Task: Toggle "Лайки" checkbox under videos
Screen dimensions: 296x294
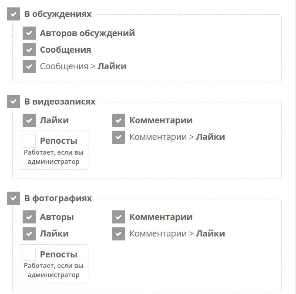Action: tap(29, 120)
